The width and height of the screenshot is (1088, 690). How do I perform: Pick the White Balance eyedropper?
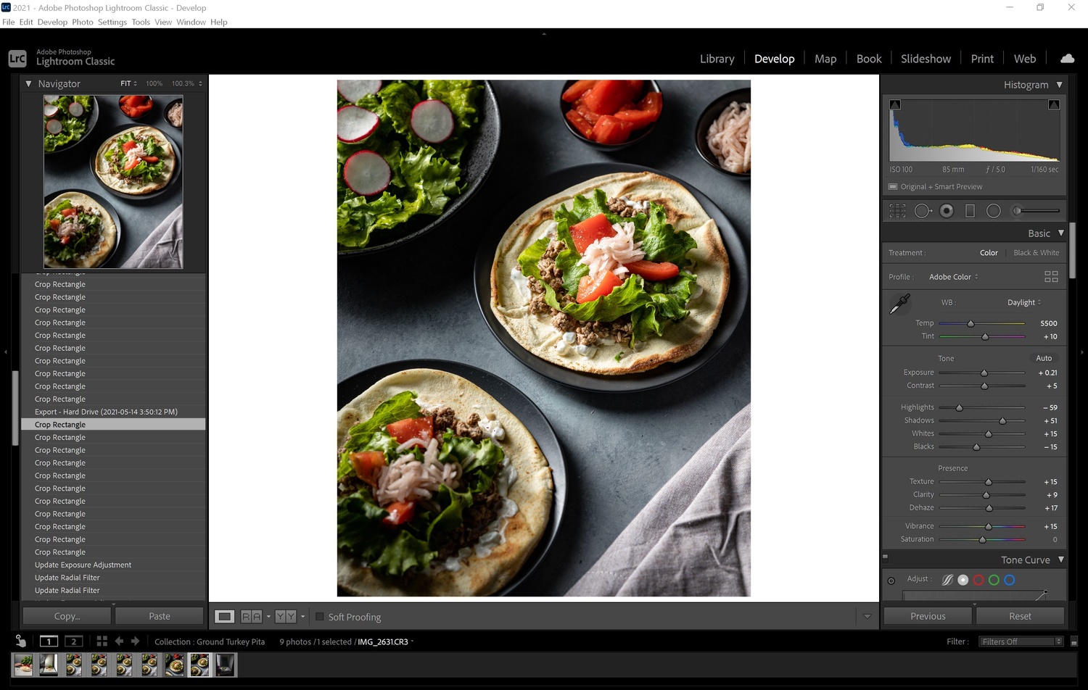[x=899, y=304]
